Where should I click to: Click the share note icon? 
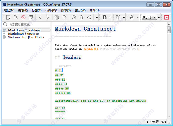click(x=89, y=17)
